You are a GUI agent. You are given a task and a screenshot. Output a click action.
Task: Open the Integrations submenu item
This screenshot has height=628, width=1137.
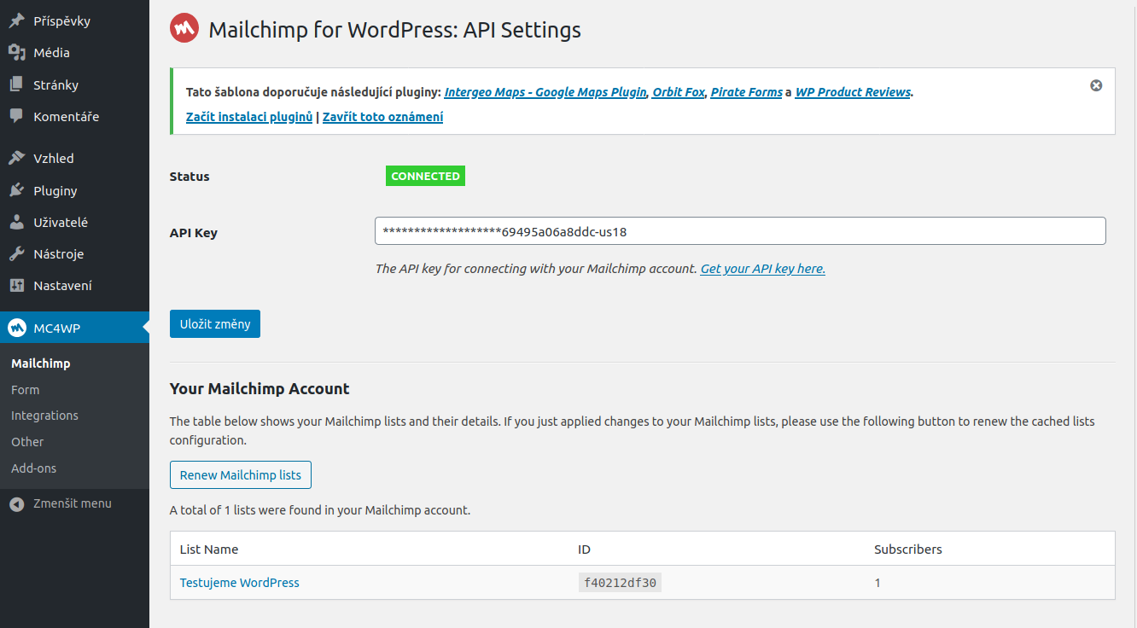pos(44,416)
